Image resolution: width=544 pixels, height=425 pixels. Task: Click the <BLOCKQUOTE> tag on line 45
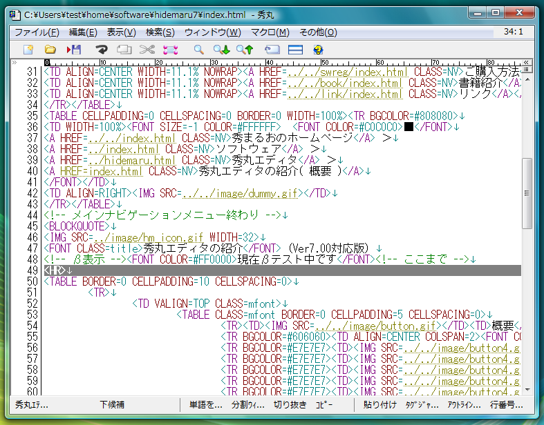77,226
